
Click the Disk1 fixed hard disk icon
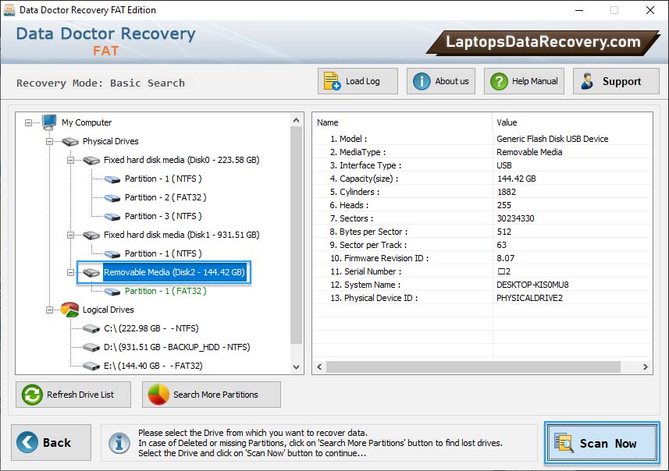(91, 235)
